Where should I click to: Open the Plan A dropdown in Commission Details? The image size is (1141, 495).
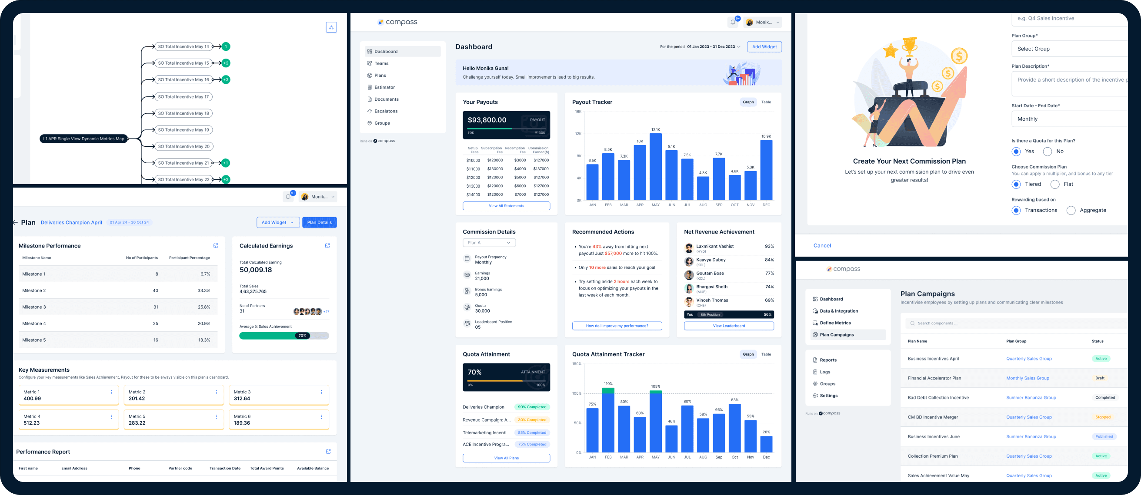click(x=489, y=243)
